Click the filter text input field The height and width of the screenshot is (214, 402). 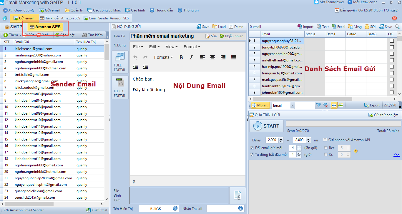(305, 105)
